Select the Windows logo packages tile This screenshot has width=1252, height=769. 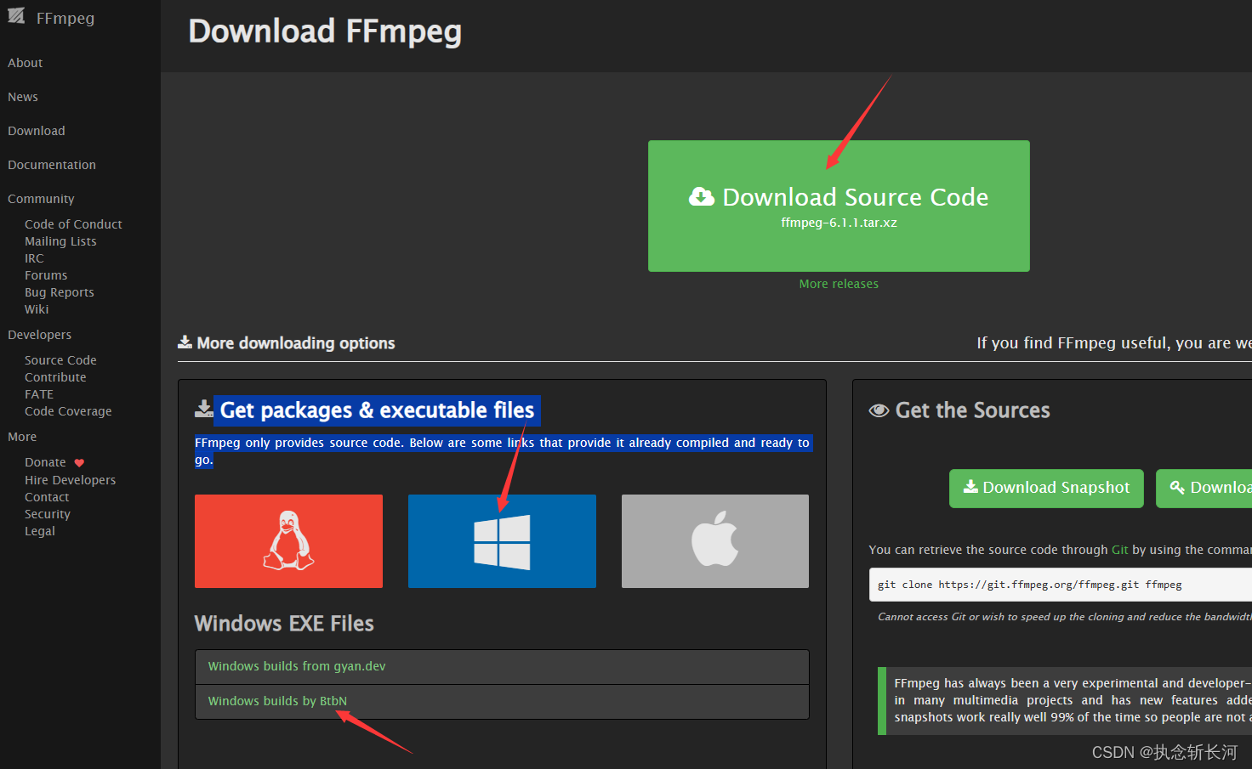(x=502, y=541)
